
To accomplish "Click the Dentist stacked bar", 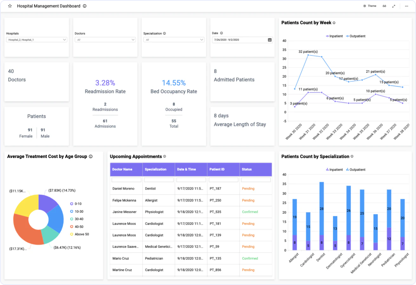I will click(x=322, y=216).
